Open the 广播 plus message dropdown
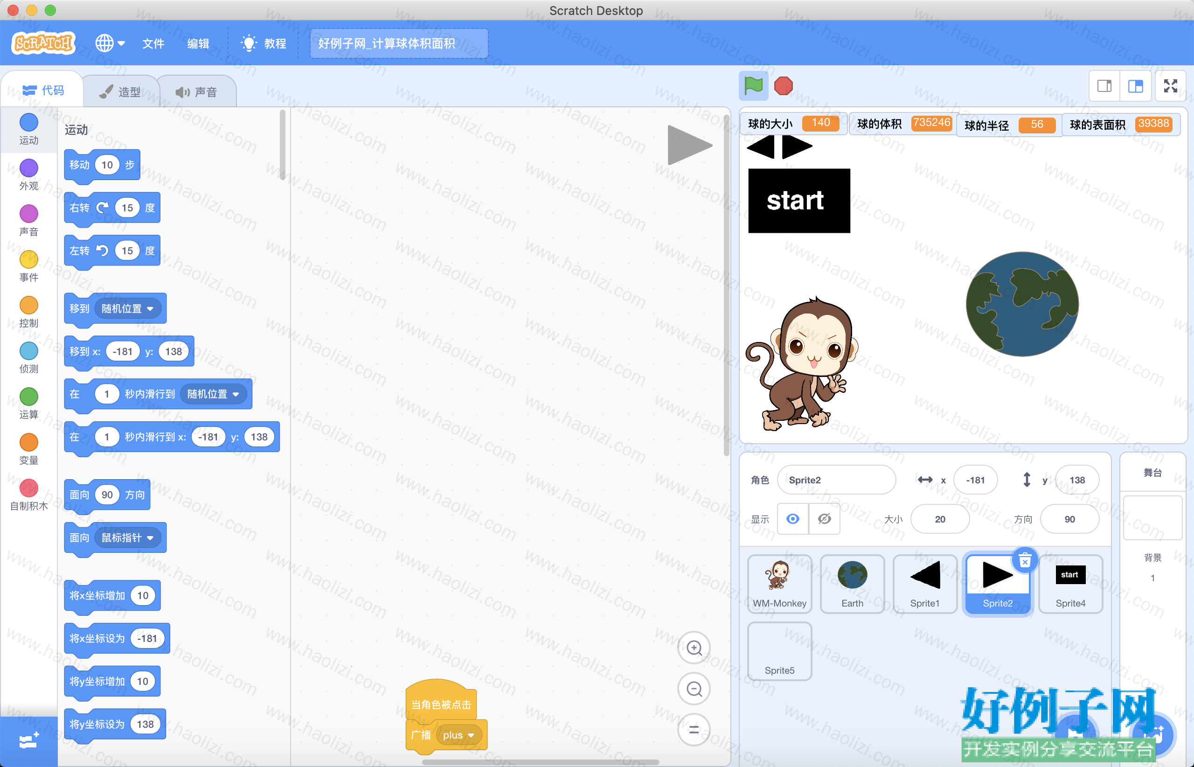Viewport: 1194px width, 767px height. coord(458,735)
